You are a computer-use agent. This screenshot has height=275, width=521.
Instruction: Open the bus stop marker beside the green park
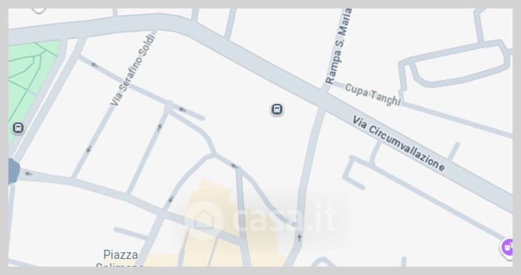[x=18, y=127]
